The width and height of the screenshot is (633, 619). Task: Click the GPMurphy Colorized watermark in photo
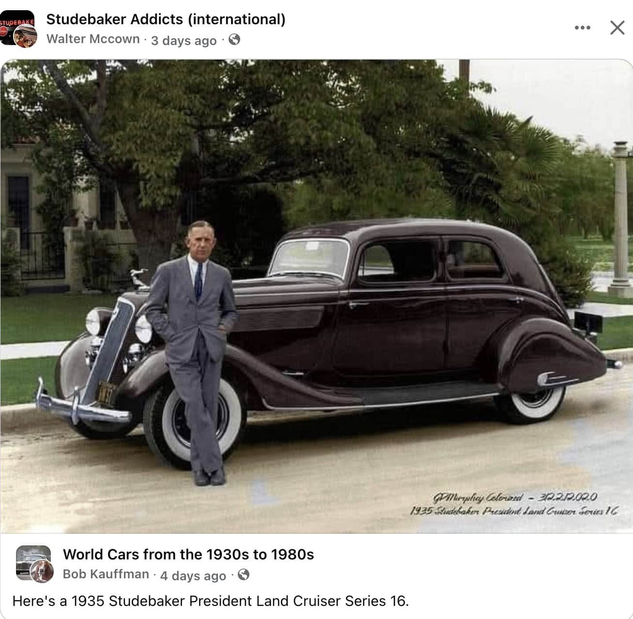(x=514, y=504)
